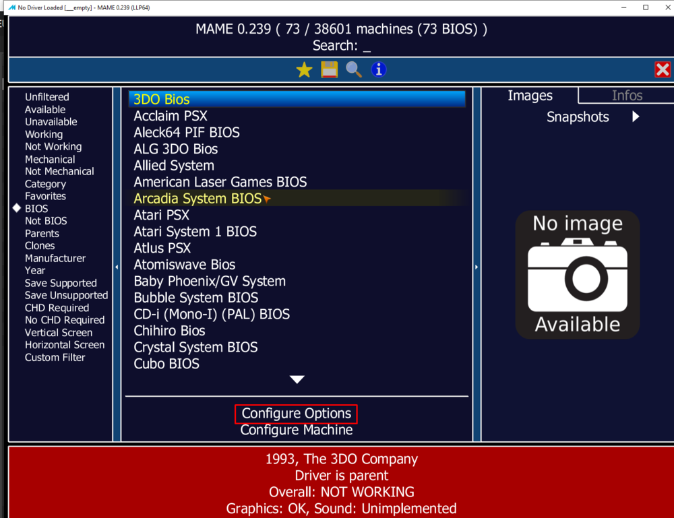The width and height of the screenshot is (674, 518).
Task: Click the No image Available camera placeholder
Action: pos(578,275)
